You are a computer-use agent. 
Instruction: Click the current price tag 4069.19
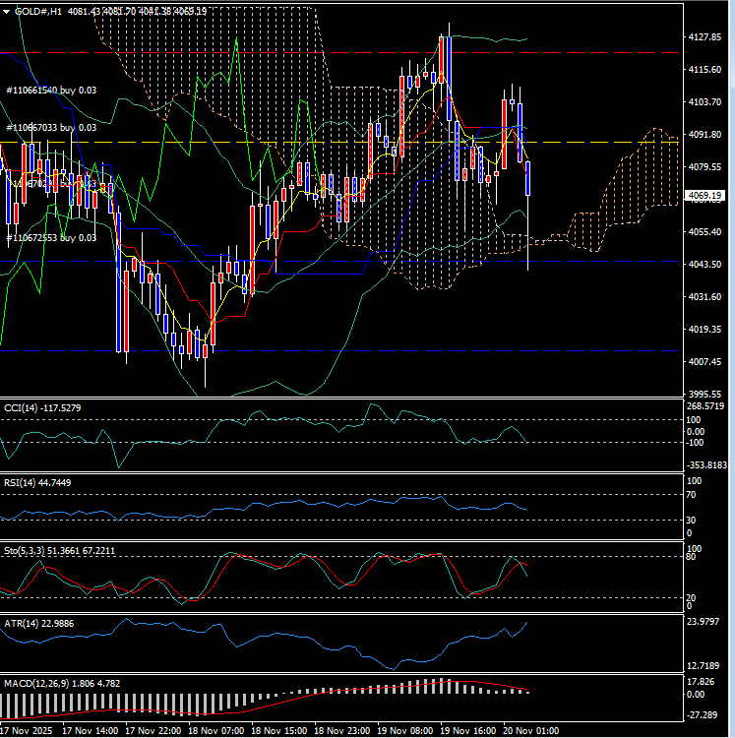coord(707,196)
